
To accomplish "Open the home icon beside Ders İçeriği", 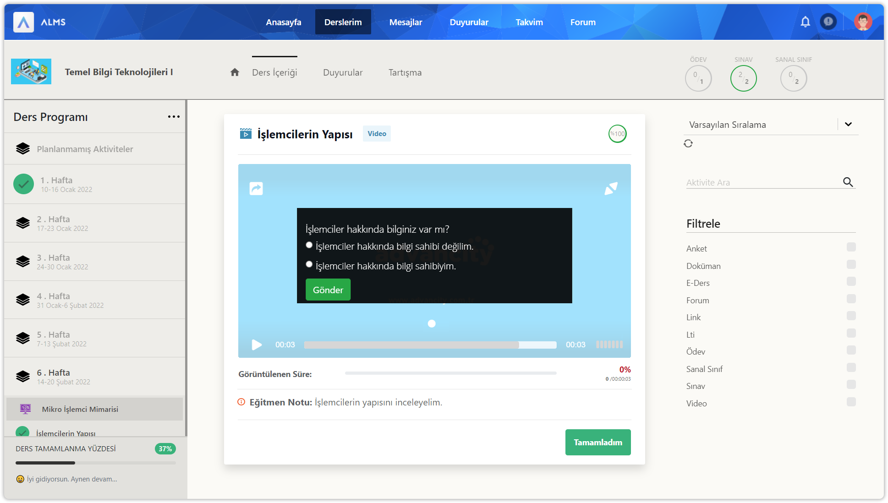I will tap(235, 72).
